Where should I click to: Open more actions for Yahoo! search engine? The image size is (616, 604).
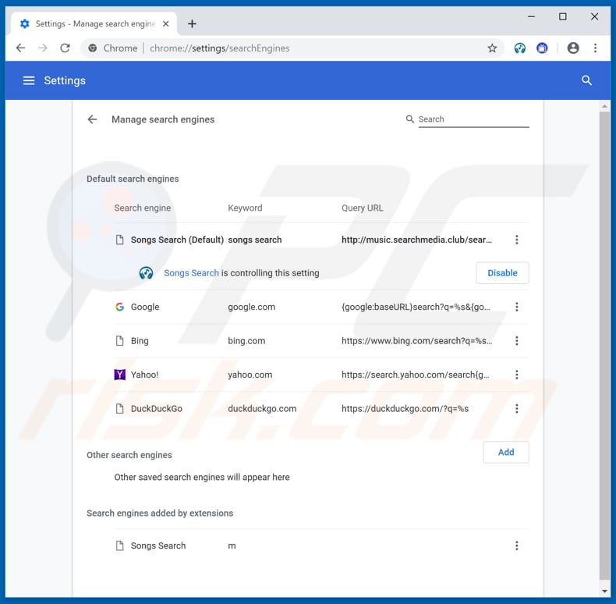517,375
